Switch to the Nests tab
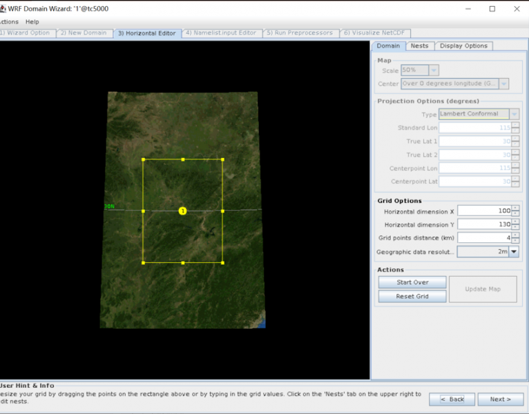The image size is (529, 414). [419, 46]
